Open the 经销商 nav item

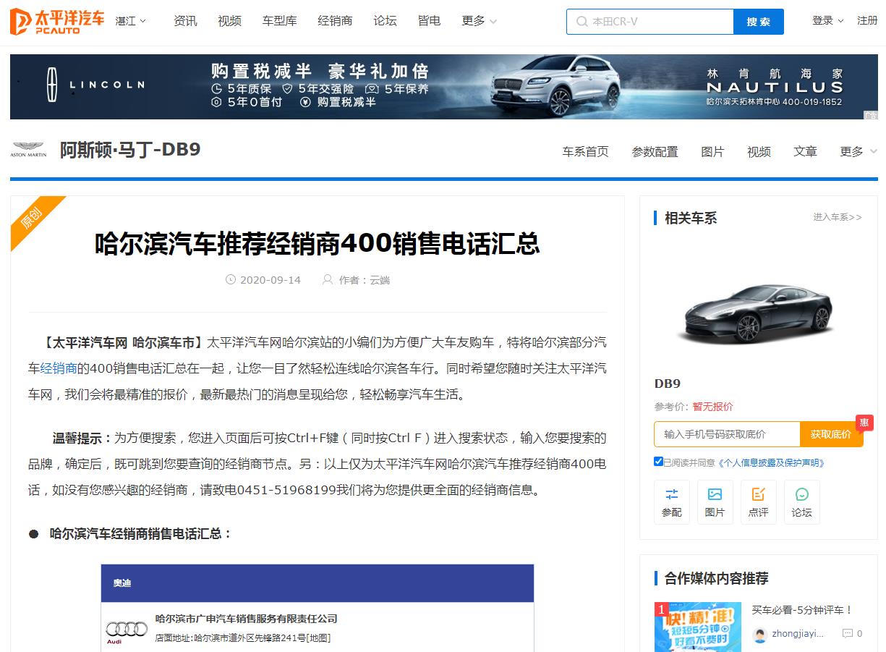335,21
